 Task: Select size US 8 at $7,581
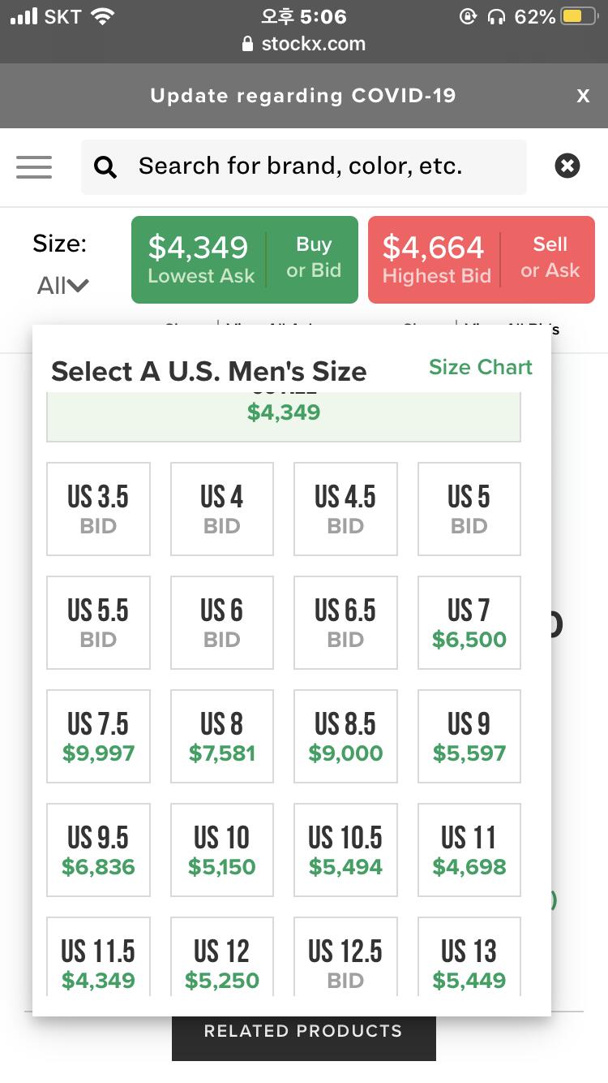[x=221, y=736]
